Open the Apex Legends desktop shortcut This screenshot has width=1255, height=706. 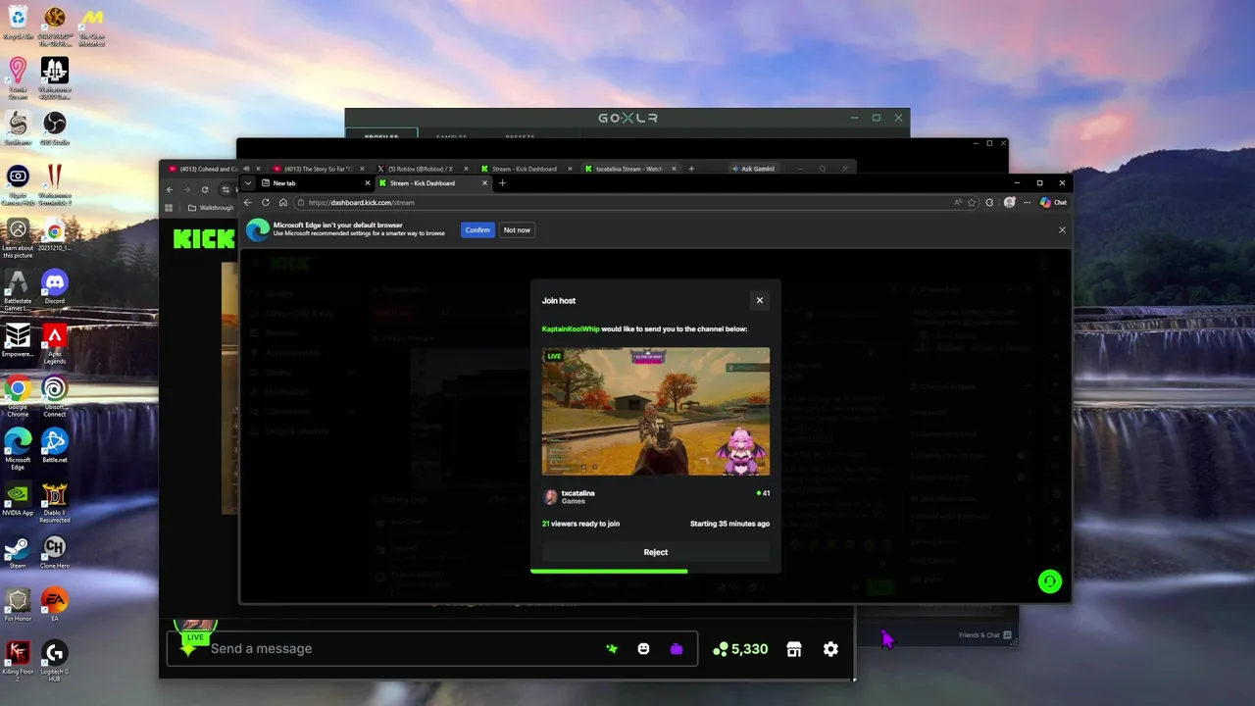(x=54, y=344)
